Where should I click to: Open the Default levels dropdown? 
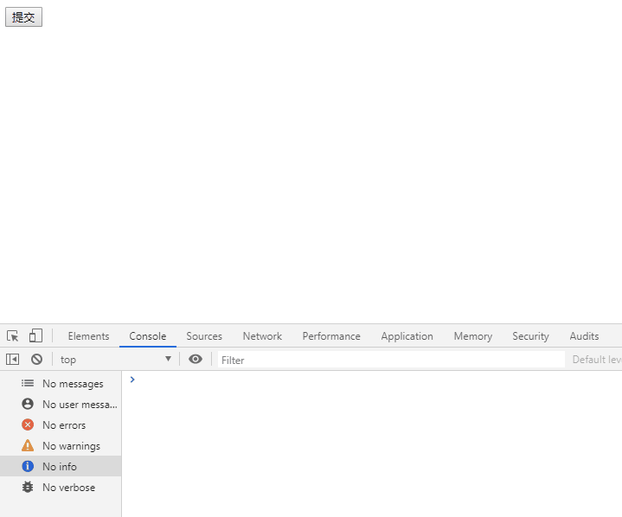tap(597, 360)
